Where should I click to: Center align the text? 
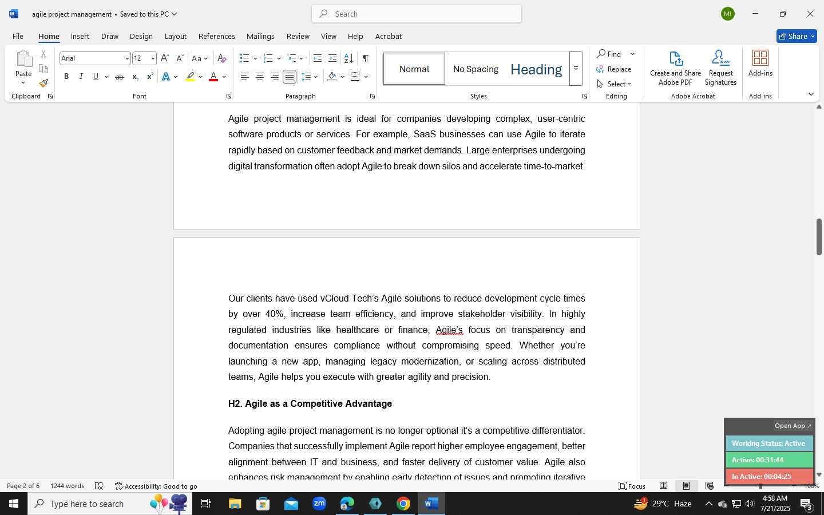point(260,77)
